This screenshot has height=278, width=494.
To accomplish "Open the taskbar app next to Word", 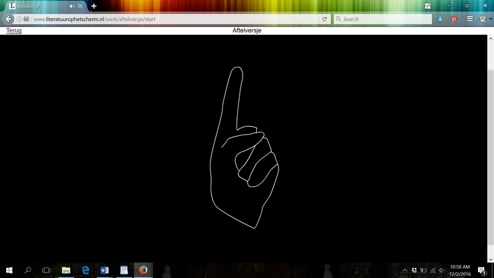I will [124, 270].
